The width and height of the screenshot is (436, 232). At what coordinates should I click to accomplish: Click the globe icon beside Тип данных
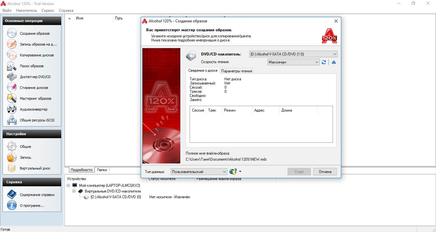coord(233,171)
